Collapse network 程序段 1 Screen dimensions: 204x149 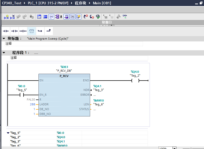tap(4, 53)
